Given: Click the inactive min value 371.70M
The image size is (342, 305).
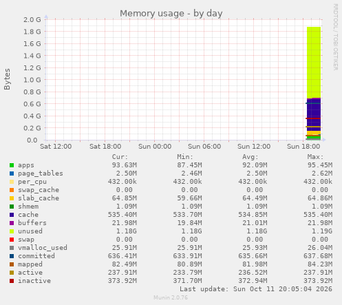Looking at the screenshot, I should tap(187, 281).
